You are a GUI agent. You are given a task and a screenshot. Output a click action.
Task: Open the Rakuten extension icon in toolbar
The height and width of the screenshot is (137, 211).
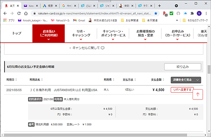point(165,13)
